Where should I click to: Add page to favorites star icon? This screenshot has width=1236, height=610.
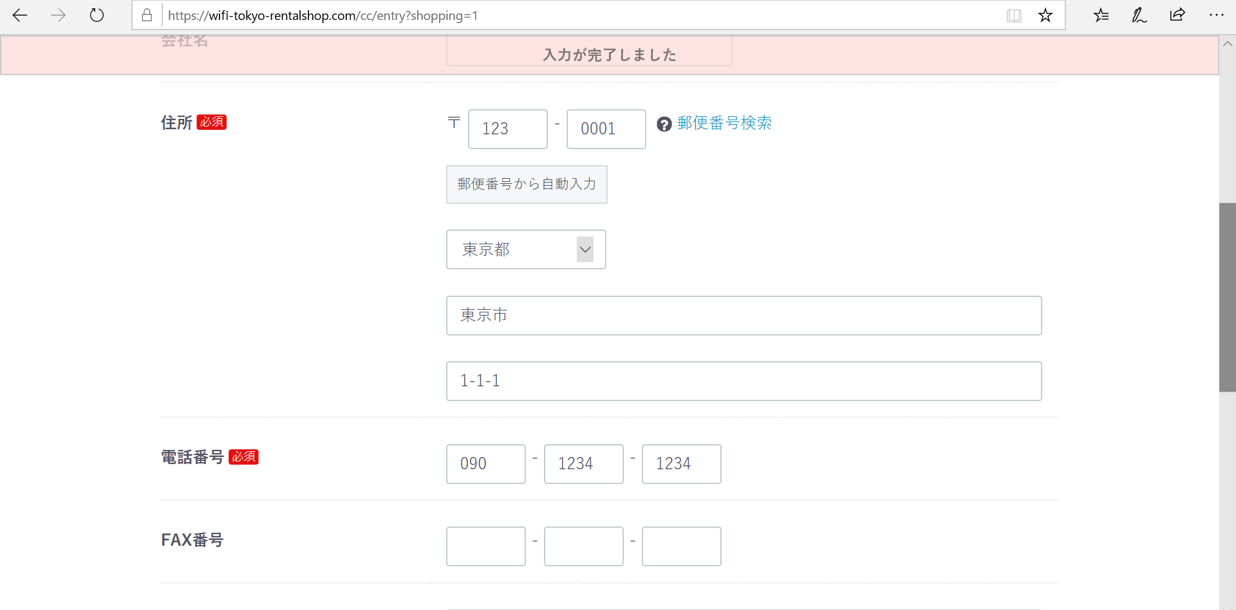click(1045, 15)
